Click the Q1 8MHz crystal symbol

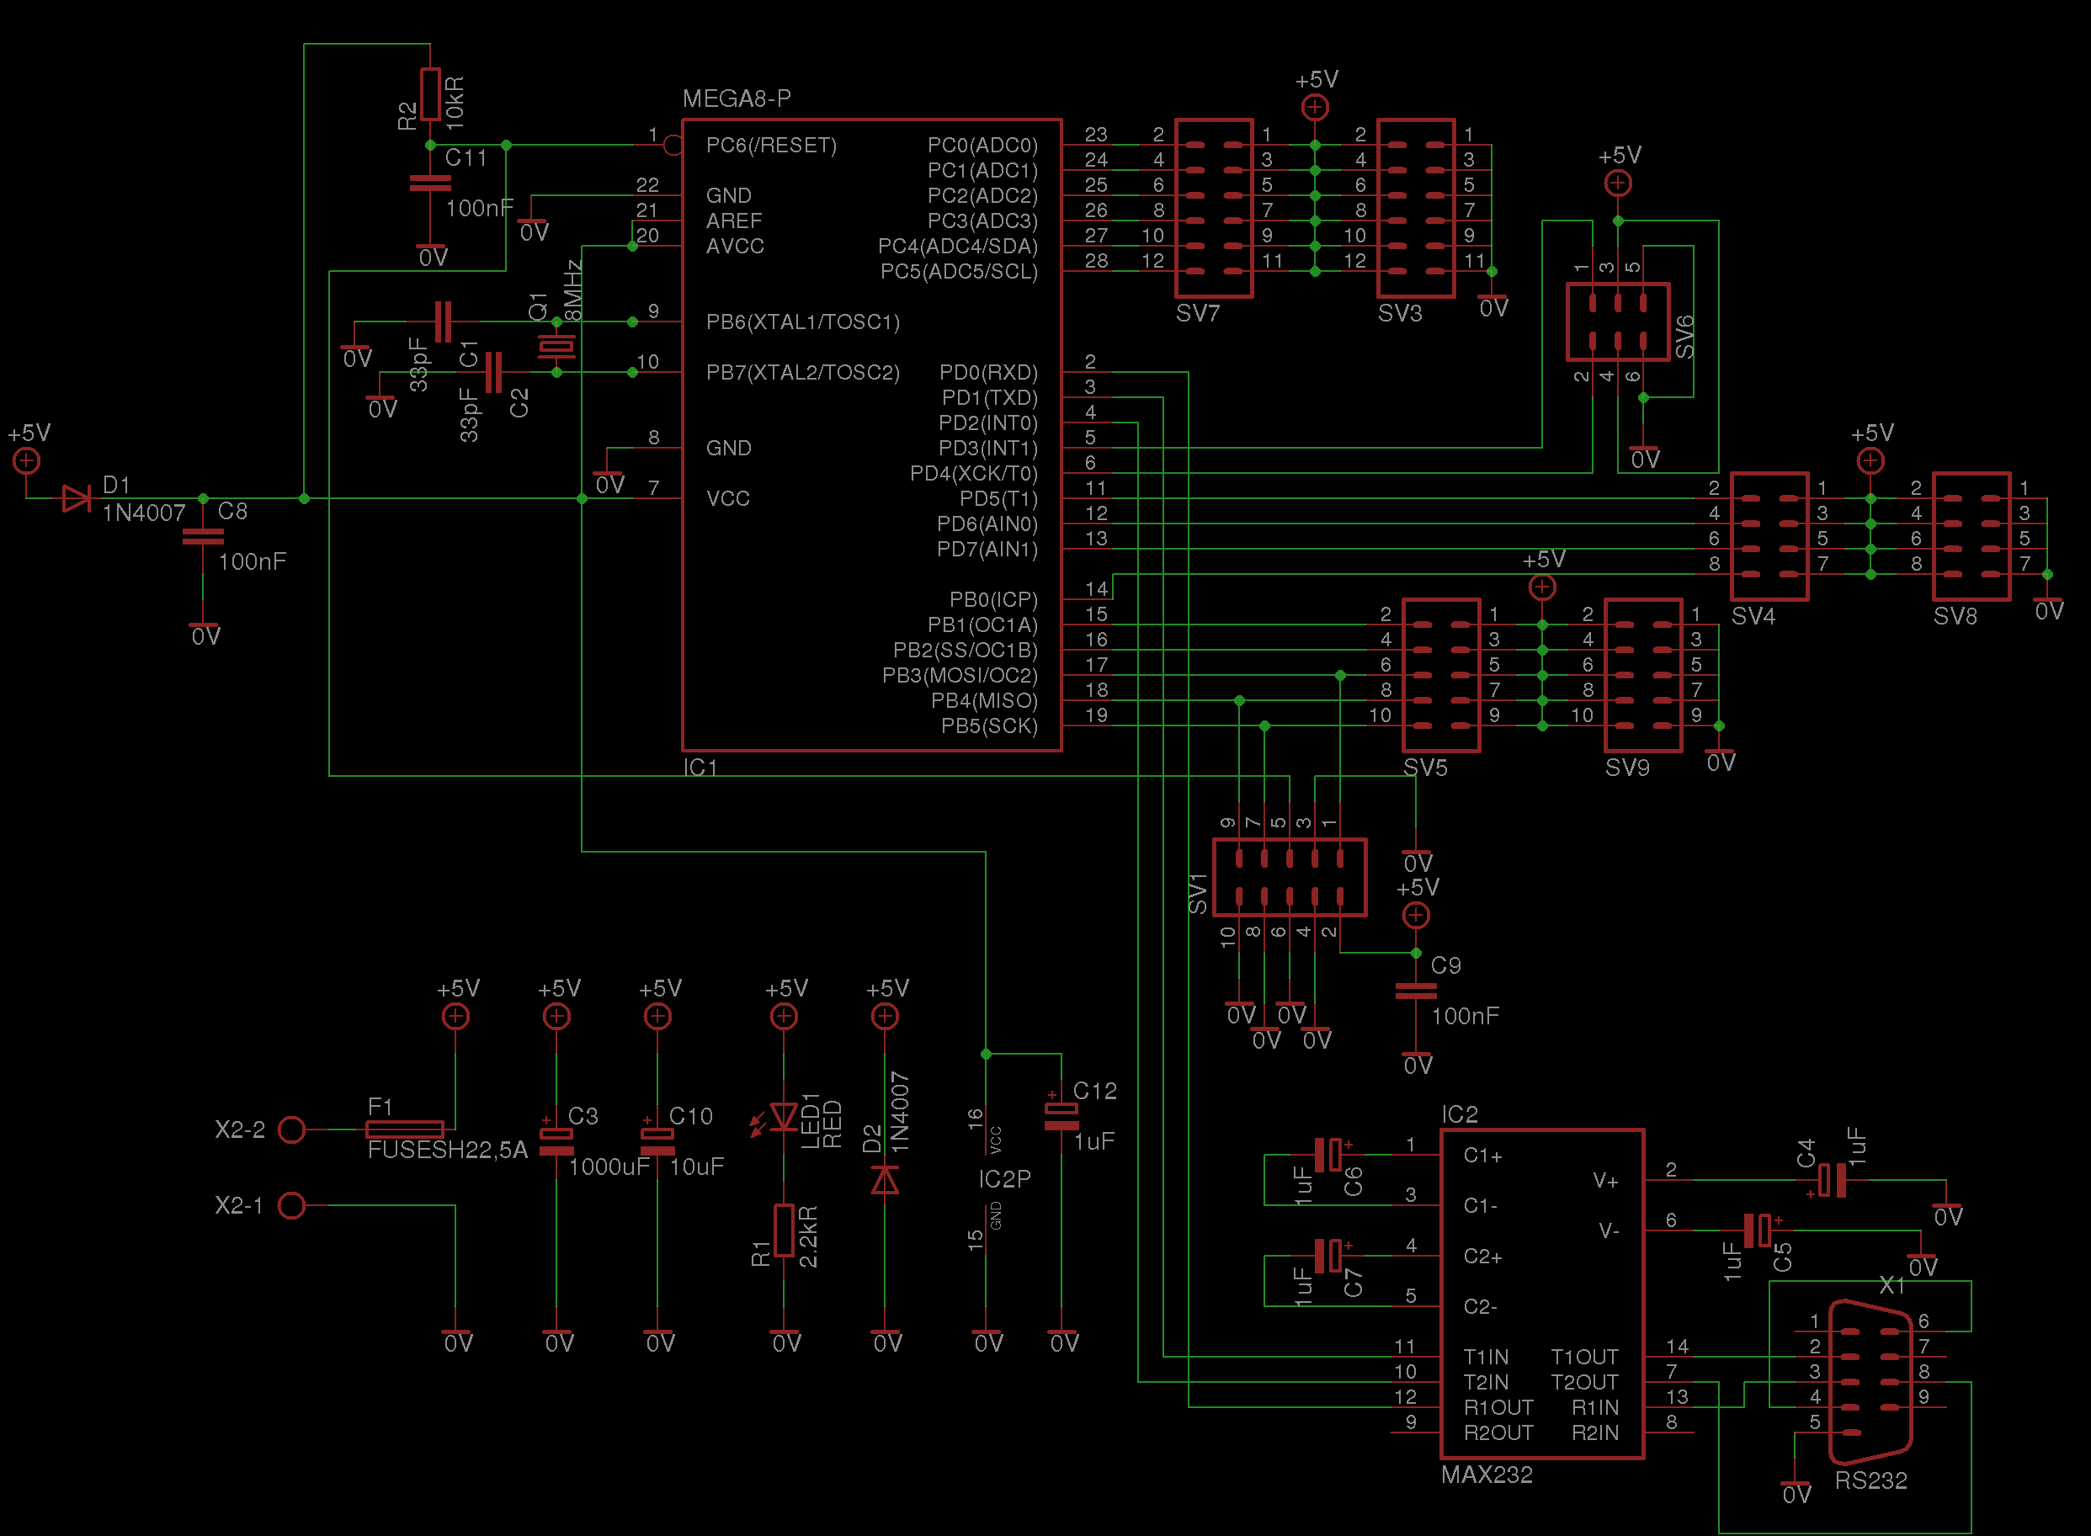pos(556,347)
